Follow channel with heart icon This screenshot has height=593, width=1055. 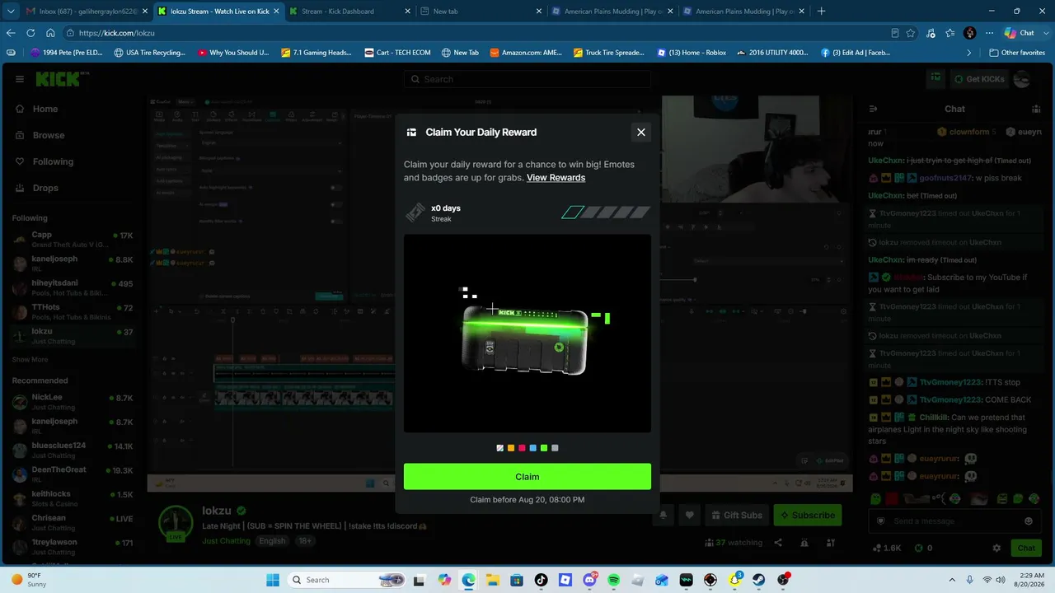click(690, 516)
